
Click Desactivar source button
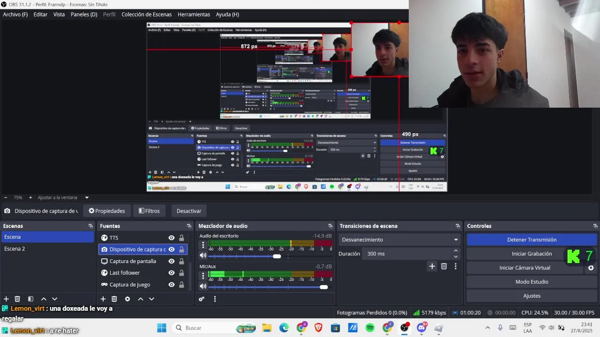tap(189, 211)
